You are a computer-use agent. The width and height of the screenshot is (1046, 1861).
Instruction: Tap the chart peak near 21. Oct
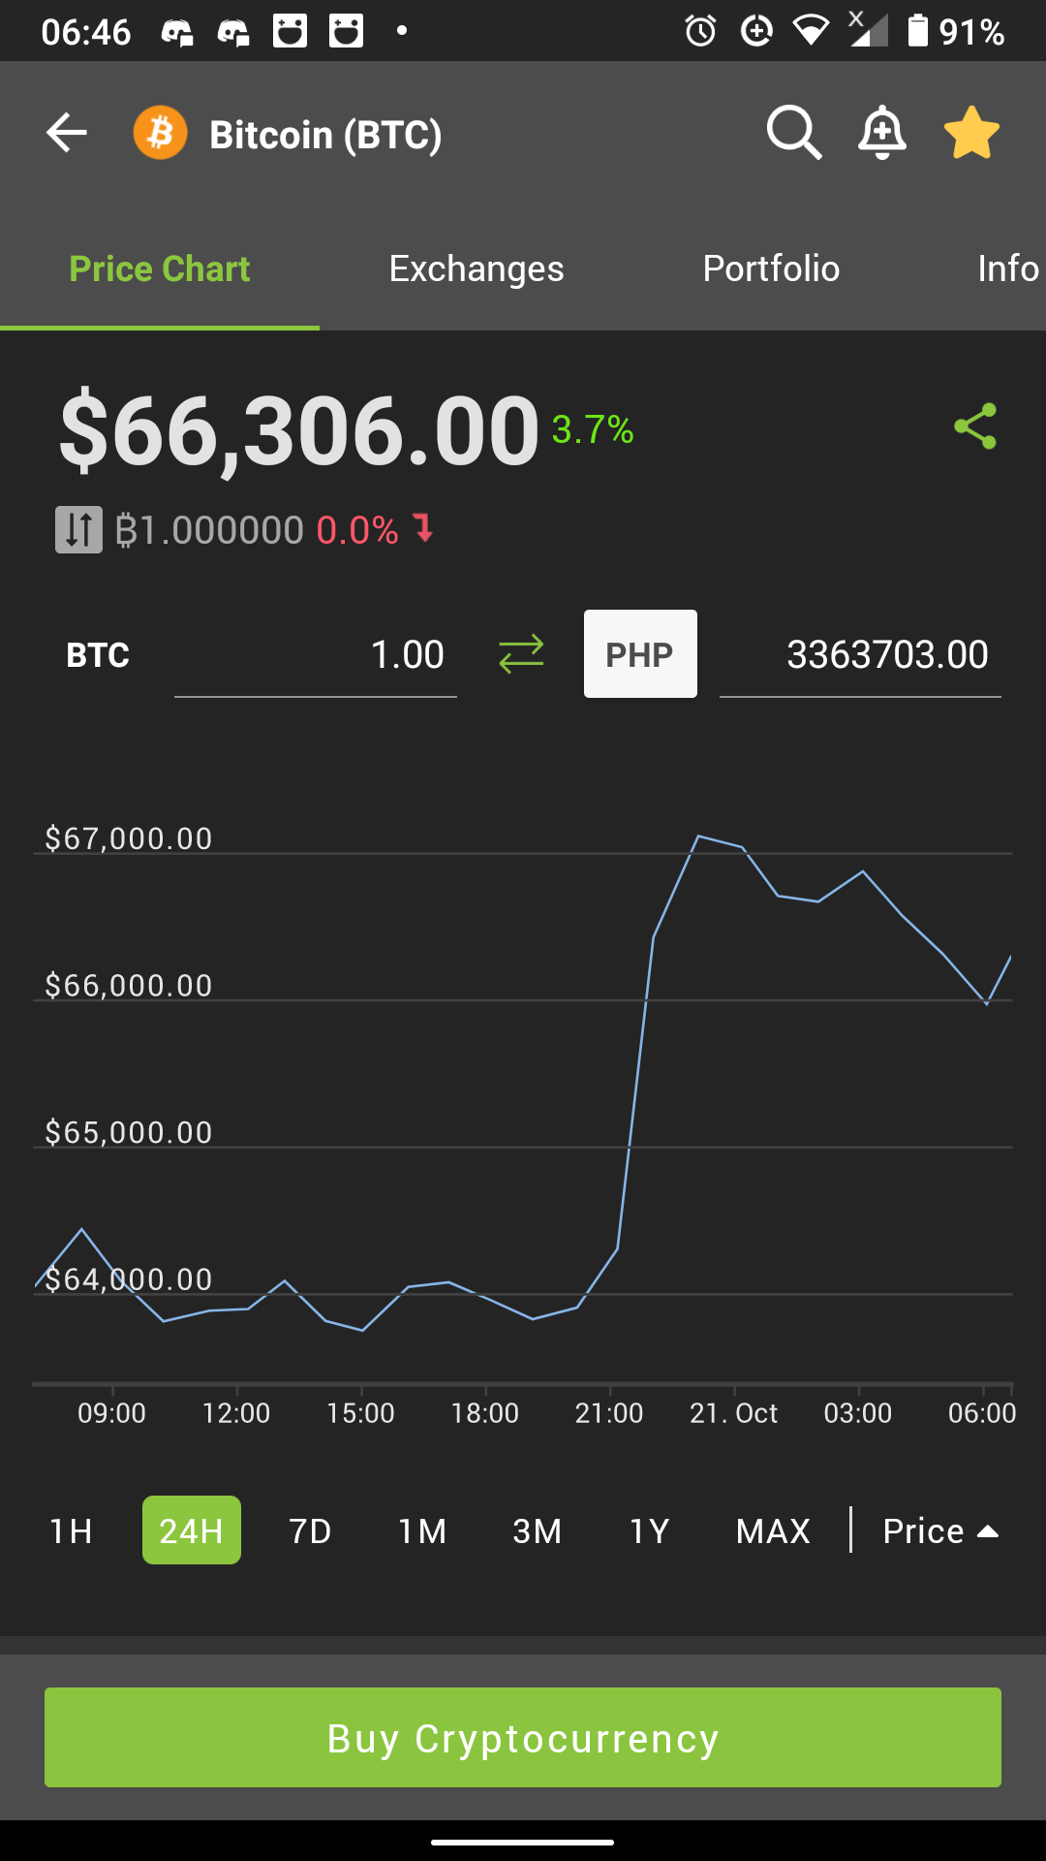click(x=698, y=836)
